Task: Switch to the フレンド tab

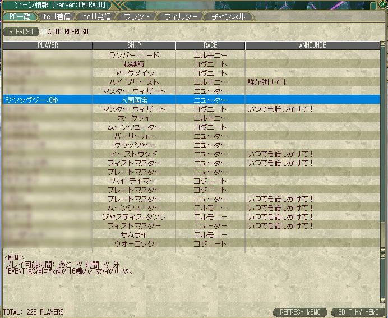Action: point(137,17)
